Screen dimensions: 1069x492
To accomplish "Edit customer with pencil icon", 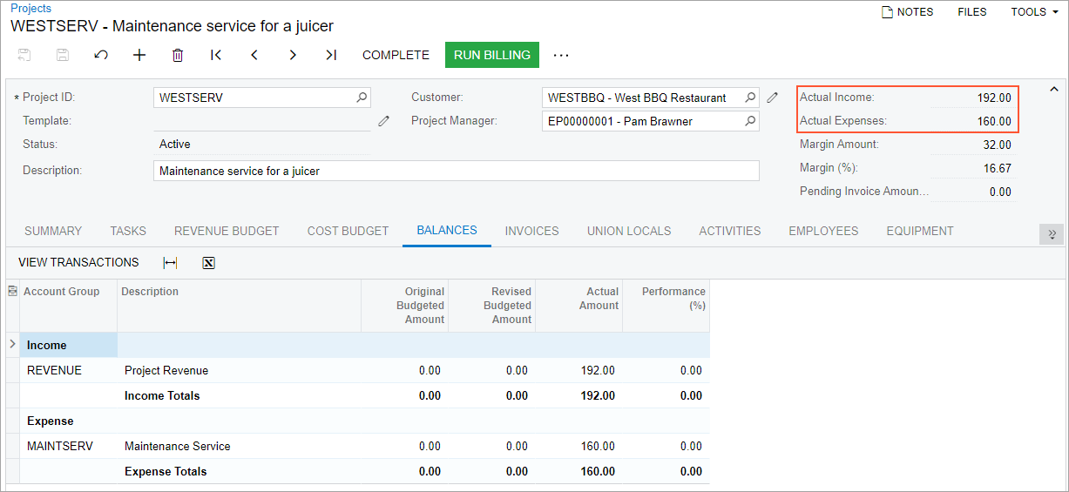I will 772,98.
